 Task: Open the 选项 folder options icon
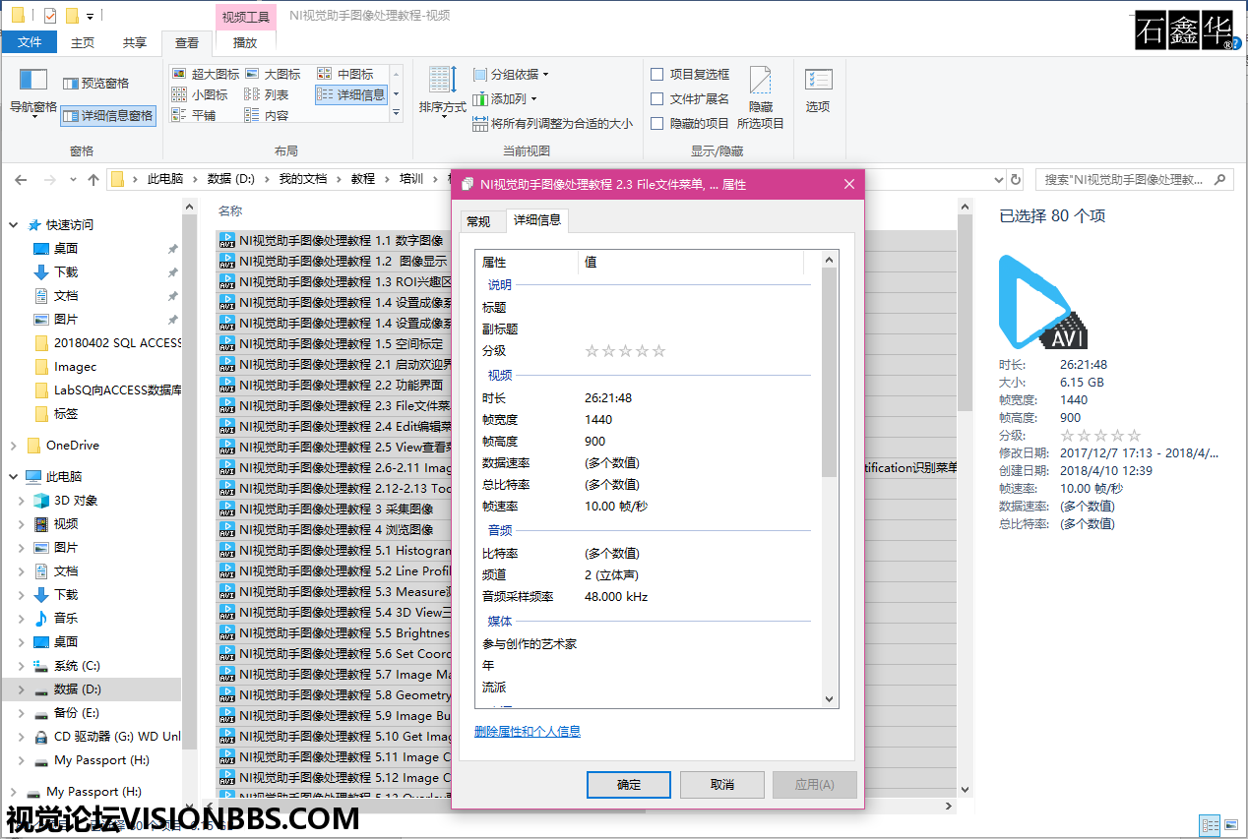click(x=818, y=90)
